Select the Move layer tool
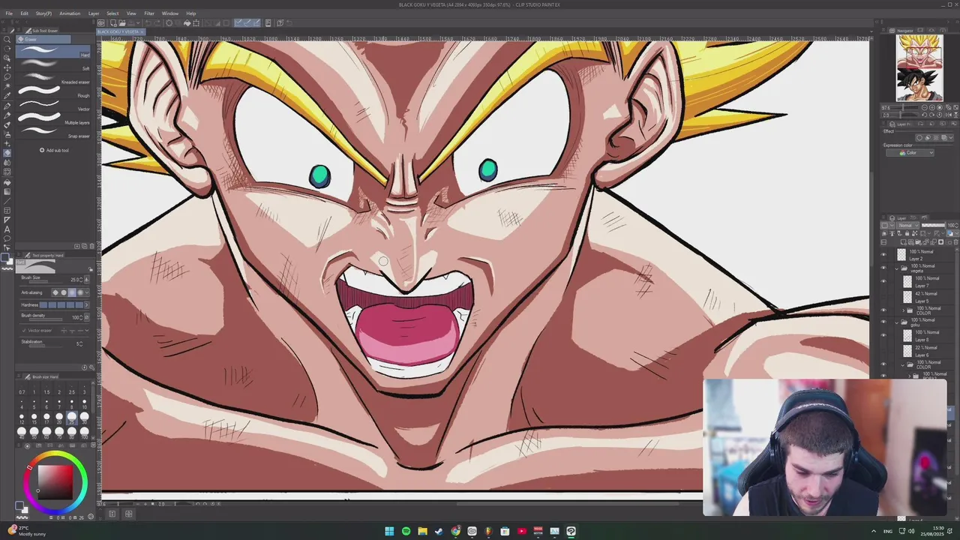The width and height of the screenshot is (960, 540). (7, 67)
